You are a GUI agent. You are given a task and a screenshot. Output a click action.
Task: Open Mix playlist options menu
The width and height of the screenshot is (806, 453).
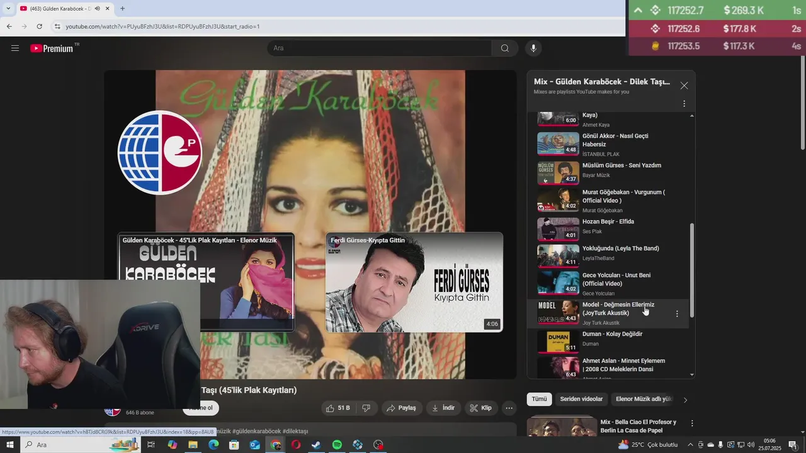(x=684, y=104)
